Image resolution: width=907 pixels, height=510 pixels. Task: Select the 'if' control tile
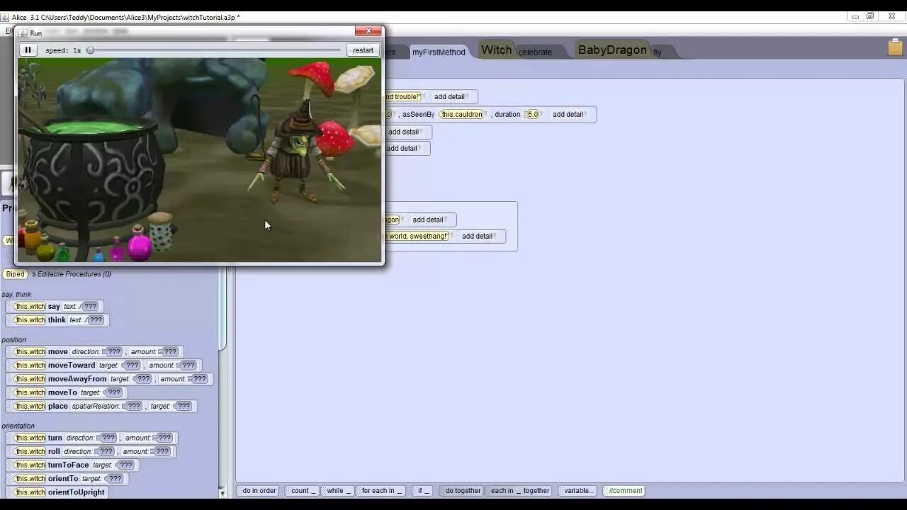click(x=422, y=491)
